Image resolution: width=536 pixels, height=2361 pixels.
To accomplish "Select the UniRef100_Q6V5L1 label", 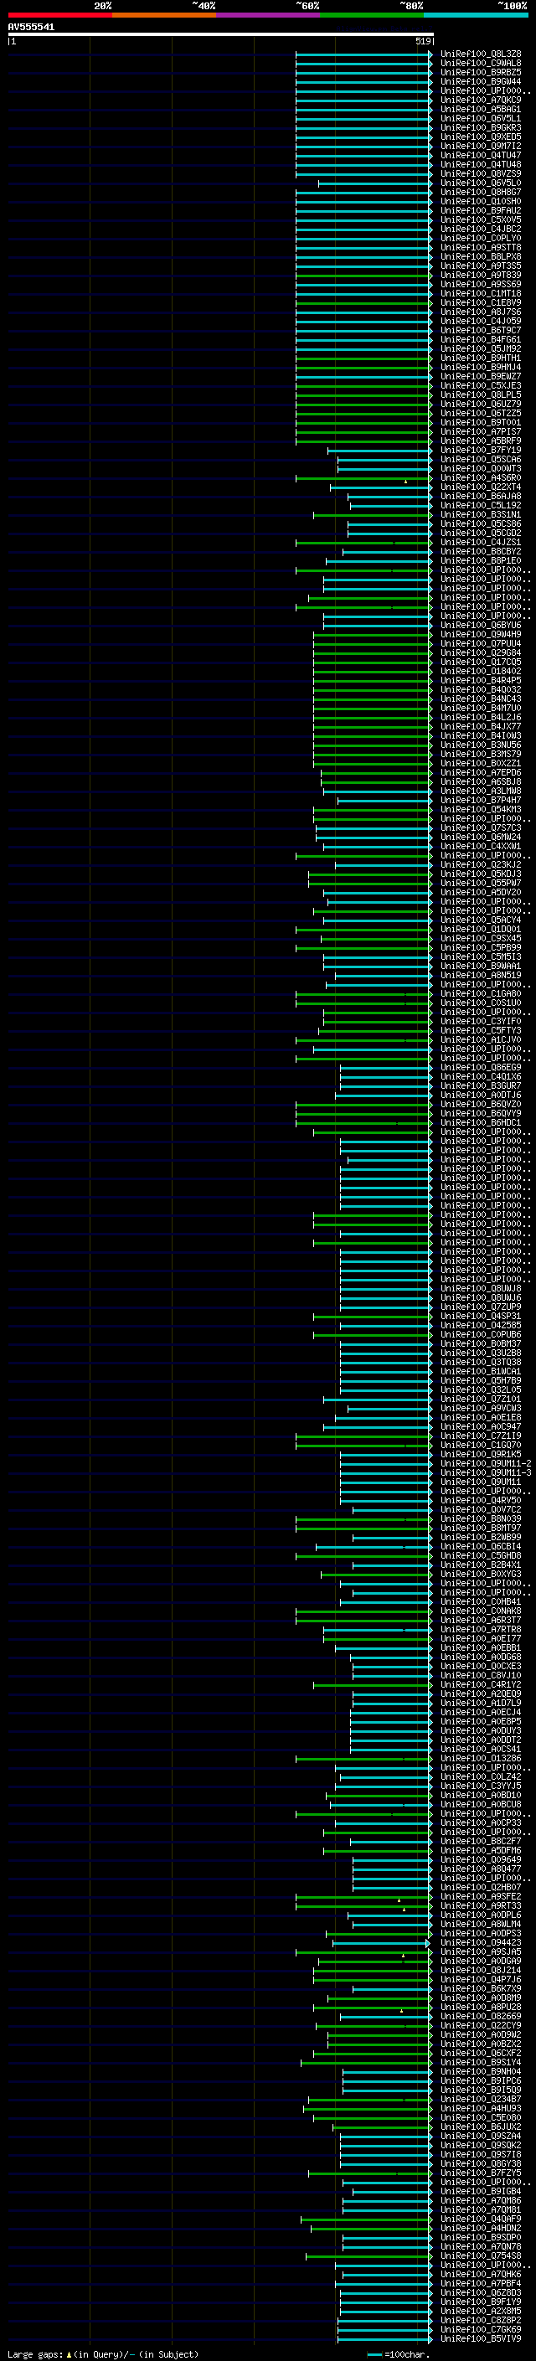I will tap(481, 118).
